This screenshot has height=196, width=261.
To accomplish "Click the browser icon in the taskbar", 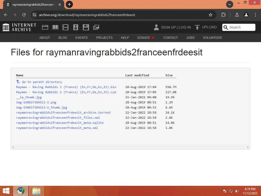I will 21,191.
